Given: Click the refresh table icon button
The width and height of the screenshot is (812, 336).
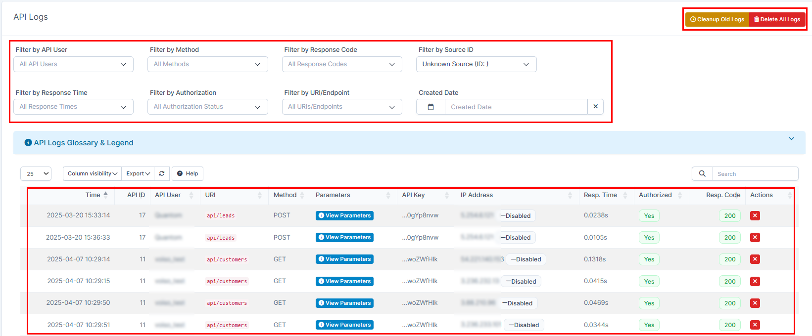Looking at the screenshot, I should (x=162, y=173).
